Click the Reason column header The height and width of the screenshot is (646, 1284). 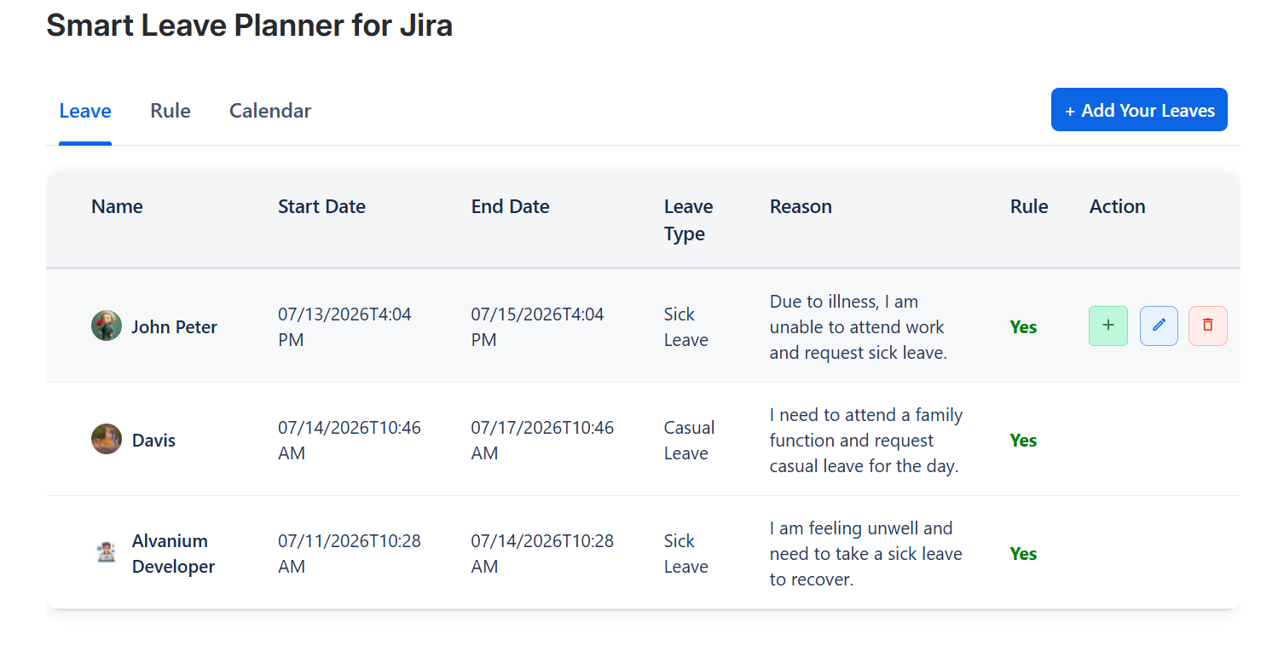tap(801, 206)
